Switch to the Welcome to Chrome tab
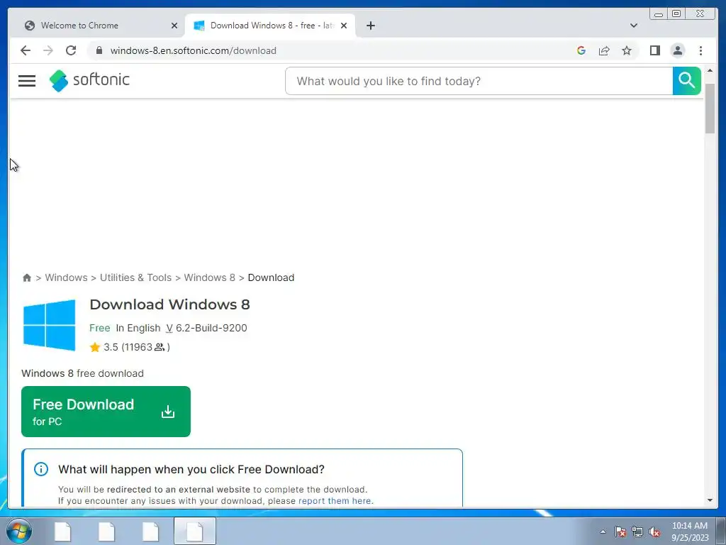The height and width of the screenshot is (545, 726). pos(96,26)
